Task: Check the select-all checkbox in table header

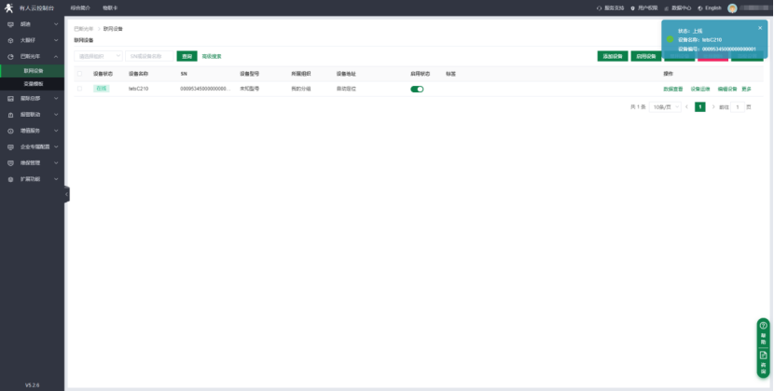Action: click(79, 73)
